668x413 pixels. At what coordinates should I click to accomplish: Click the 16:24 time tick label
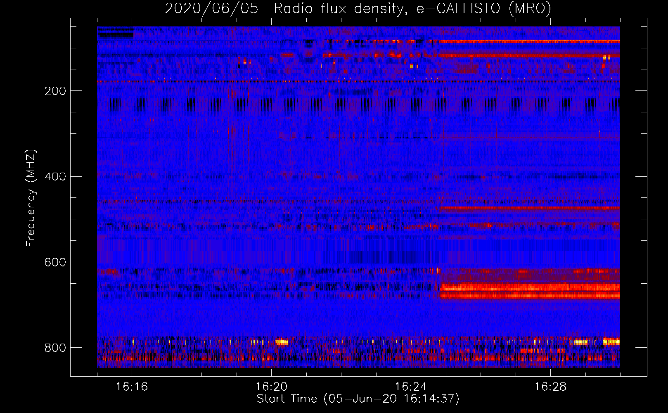(x=411, y=387)
